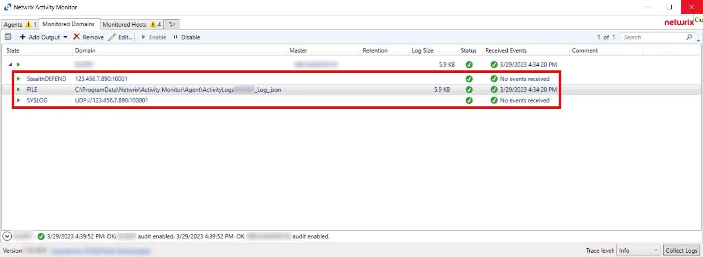This screenshot has height=257, width=703.
Task: Click the warning icon on the Agents tab
Action: [x=28, y=24]
